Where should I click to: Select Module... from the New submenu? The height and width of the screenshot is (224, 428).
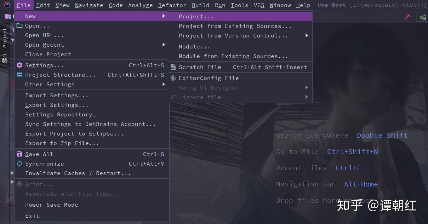tap(194, 46)
